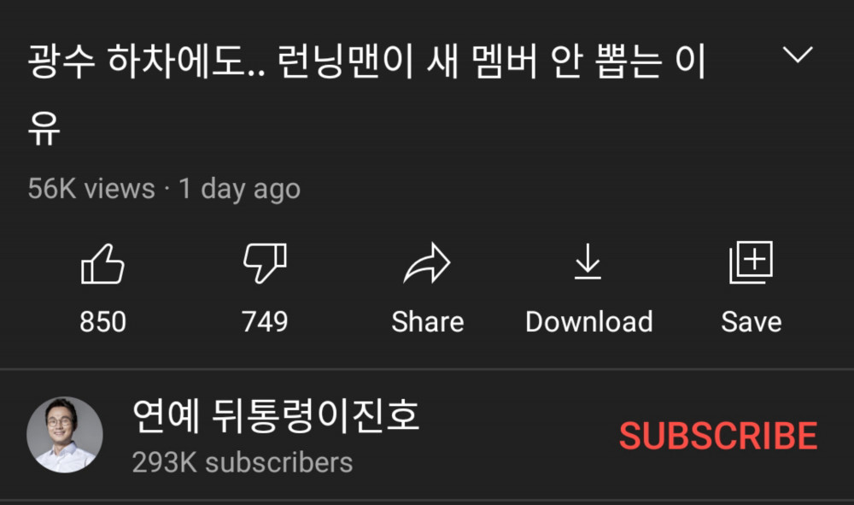Click the video title starting with 광수 하차에도
This screenshot has height=505, width=854.
pos(366,93)
